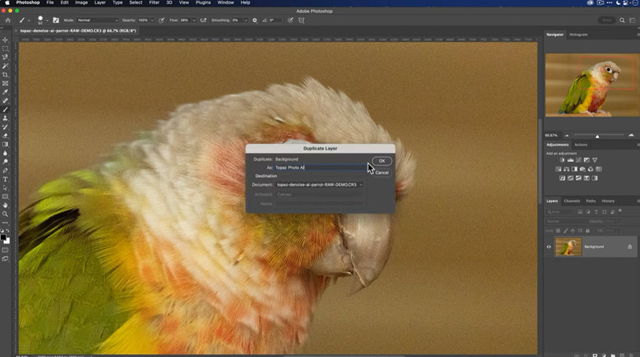Open the Opacity slider dropdown
640x357 pixels.
152,20
